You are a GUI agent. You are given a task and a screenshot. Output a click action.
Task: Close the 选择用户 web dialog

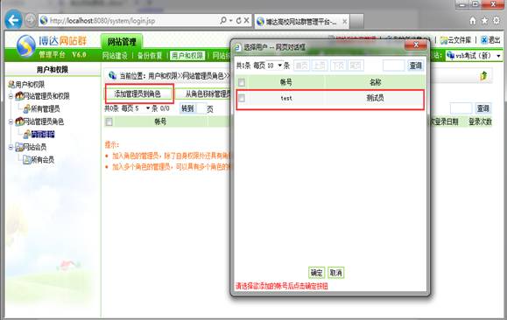(x=416, y=45)
